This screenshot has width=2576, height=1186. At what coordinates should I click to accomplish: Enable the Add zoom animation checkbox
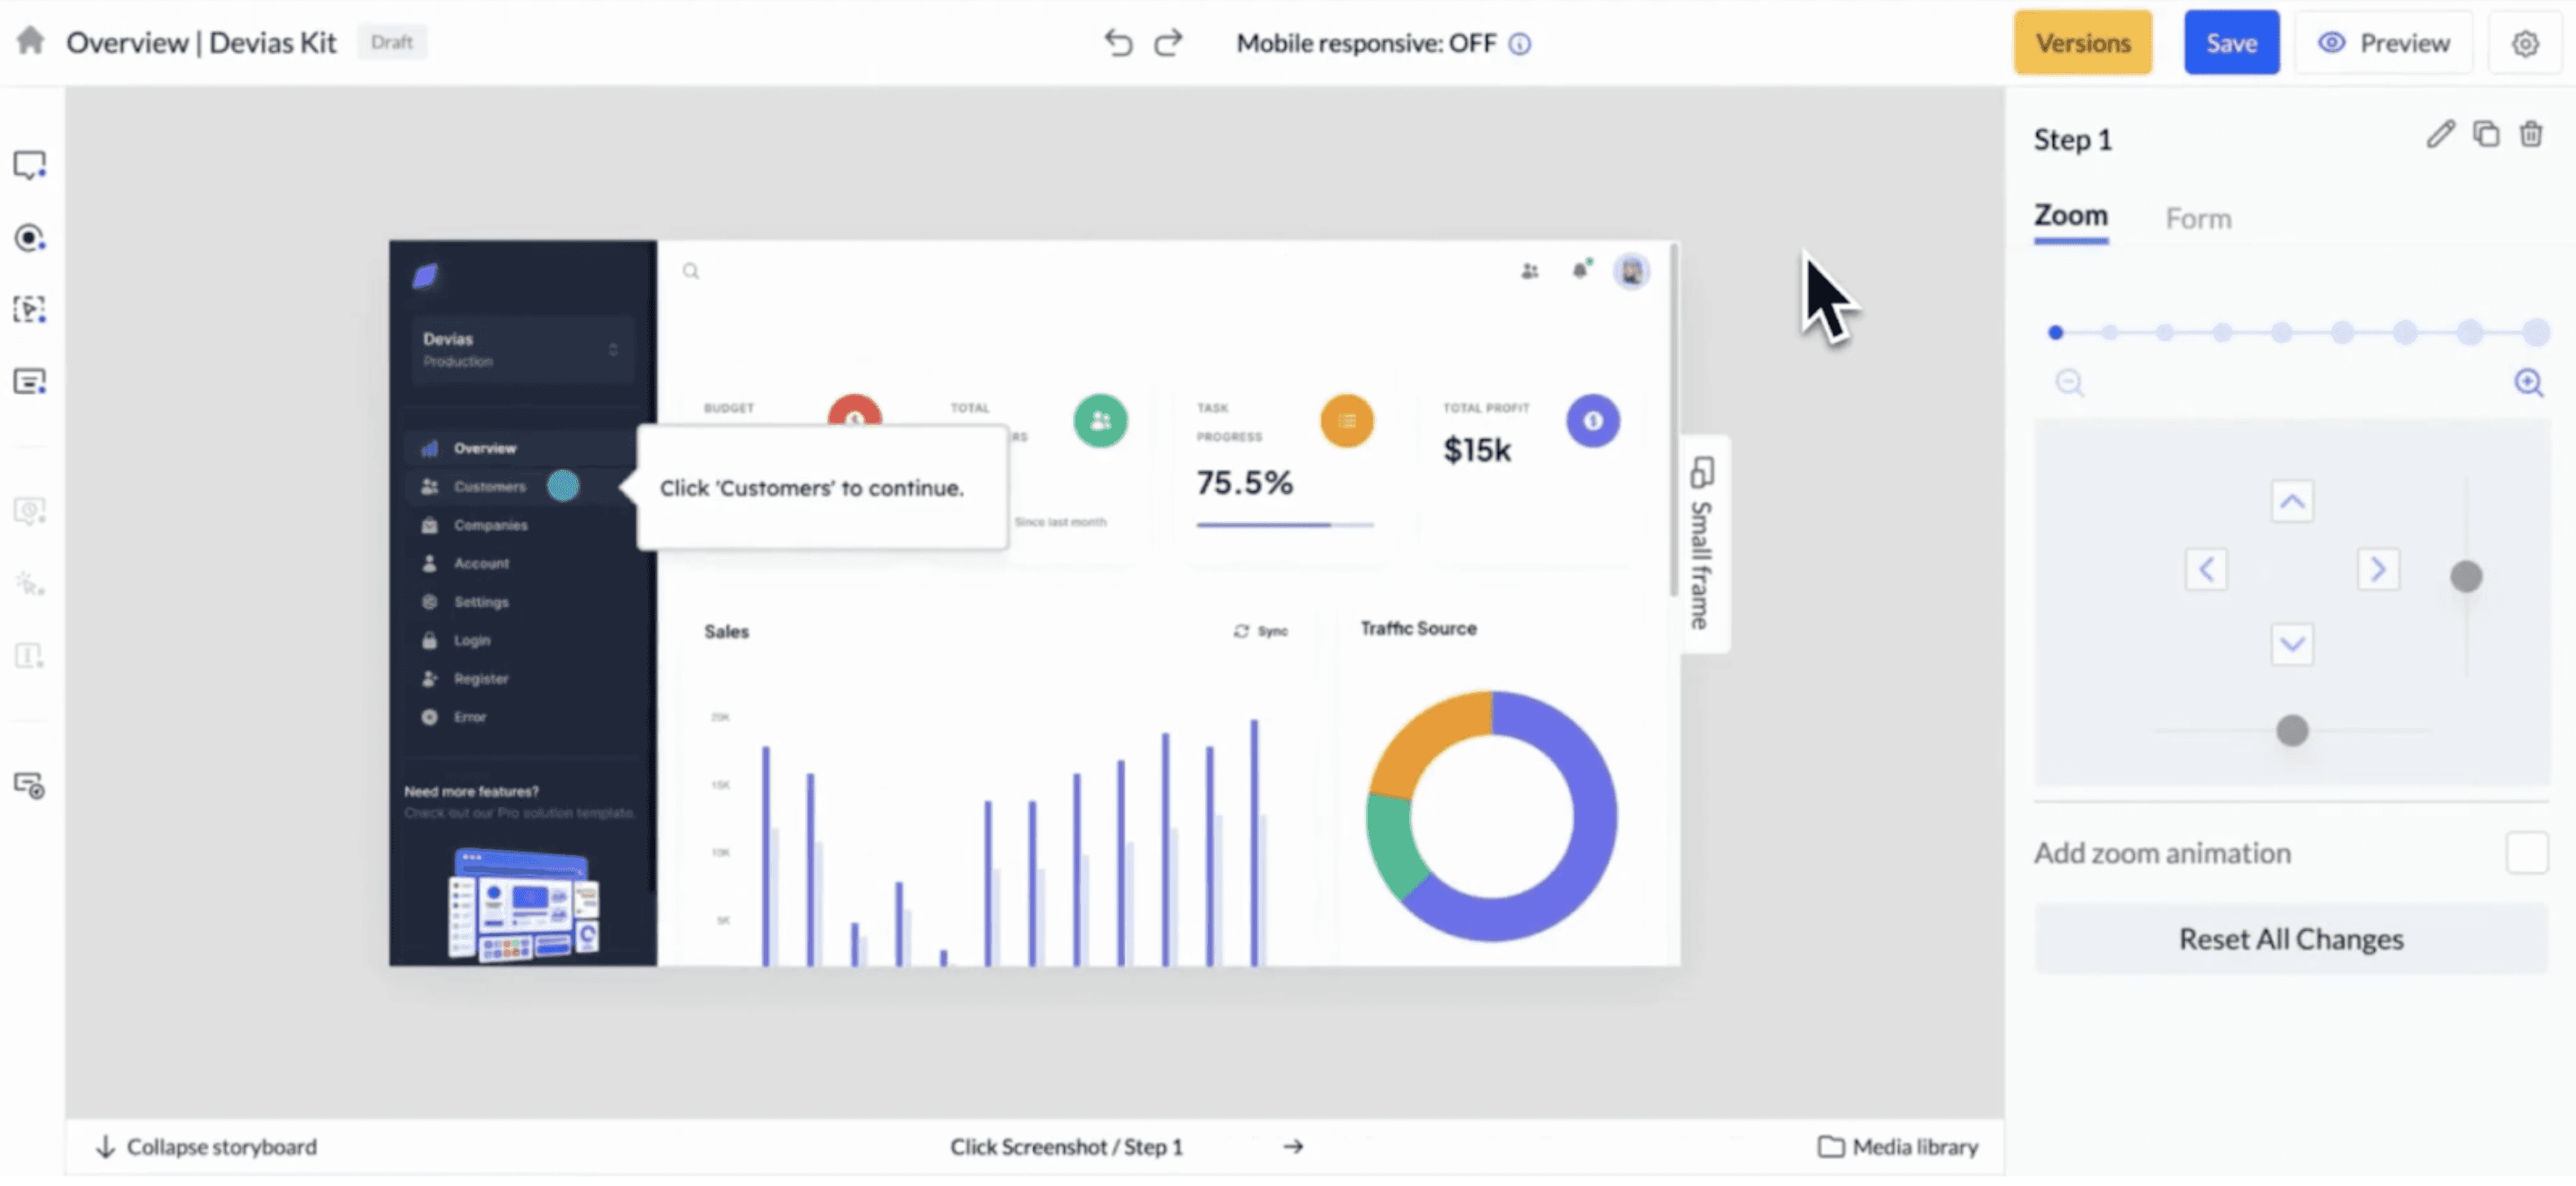coord(2527,854)
